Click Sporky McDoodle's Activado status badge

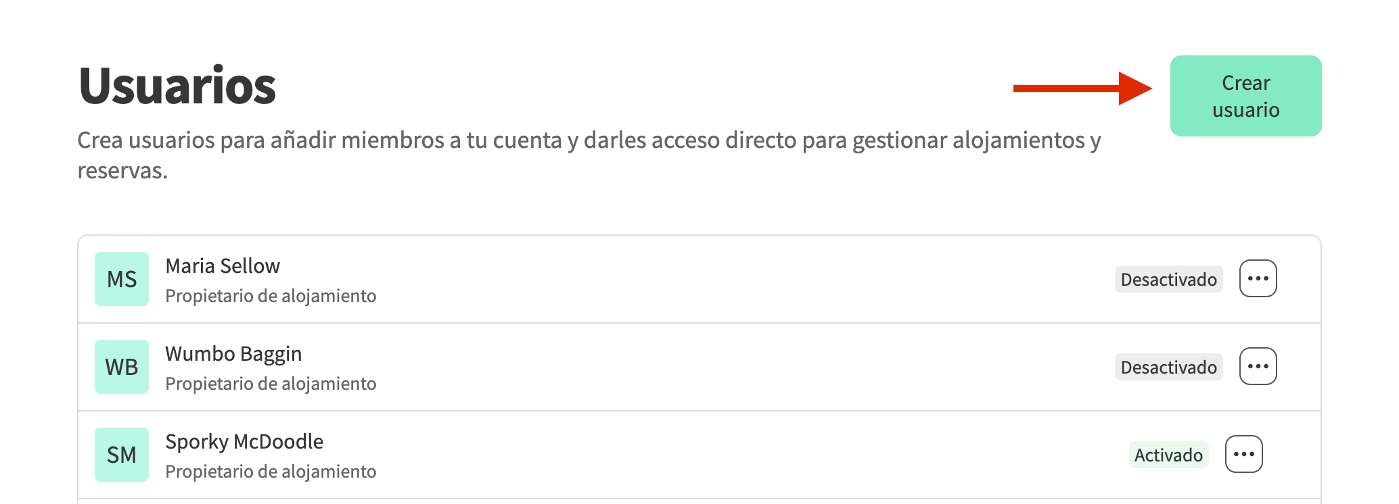click(x=1168, y=455)
